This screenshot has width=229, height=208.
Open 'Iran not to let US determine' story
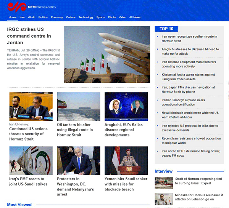point(191,153)
